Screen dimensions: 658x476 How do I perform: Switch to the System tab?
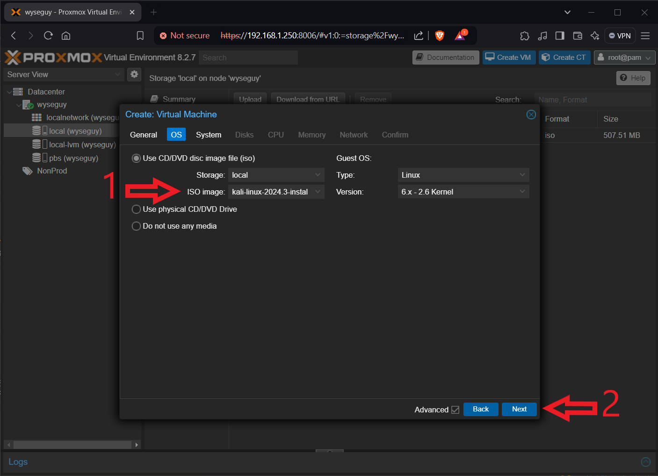(x=209, y=135)
